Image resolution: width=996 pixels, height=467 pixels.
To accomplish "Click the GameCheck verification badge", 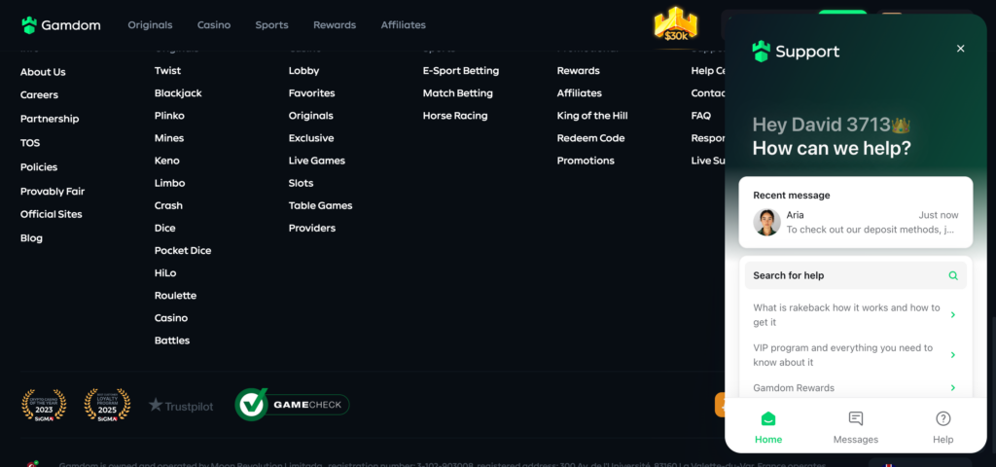I will 292,405.
